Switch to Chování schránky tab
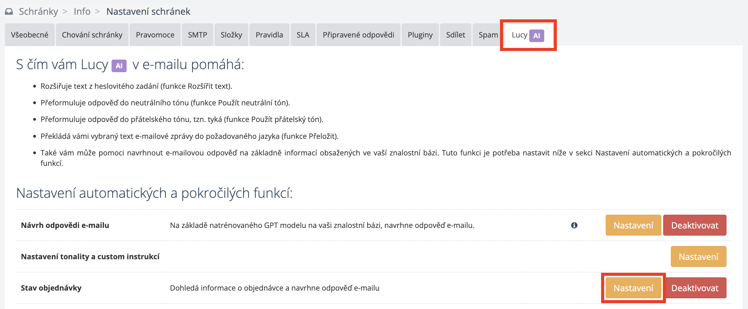 click(92, 35)
